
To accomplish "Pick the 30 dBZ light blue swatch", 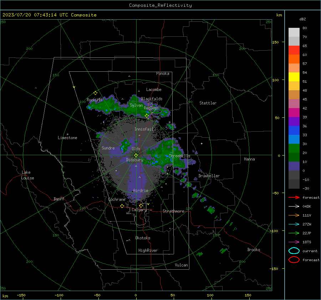I will click(294, 139).
